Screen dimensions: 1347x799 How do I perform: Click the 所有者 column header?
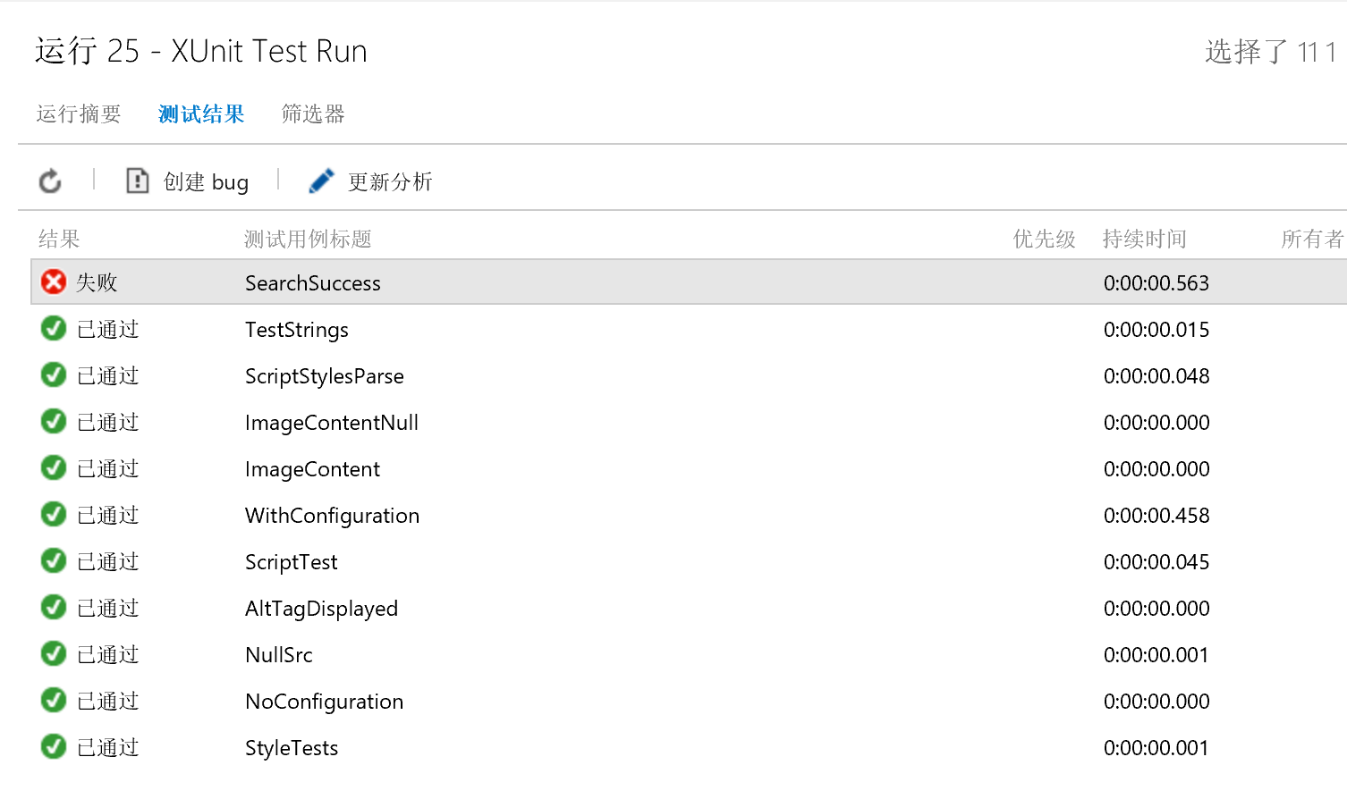pos(1312,239)
